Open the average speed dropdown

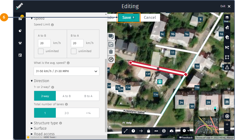(x=67, y=71)
